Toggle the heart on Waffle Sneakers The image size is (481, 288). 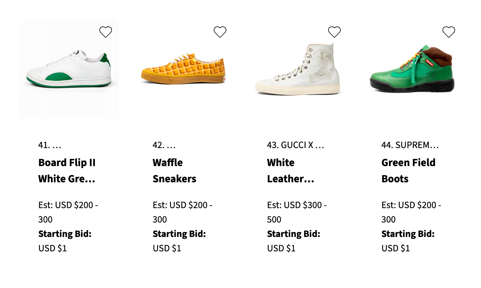pyautogui.click(x=220, y=32)
